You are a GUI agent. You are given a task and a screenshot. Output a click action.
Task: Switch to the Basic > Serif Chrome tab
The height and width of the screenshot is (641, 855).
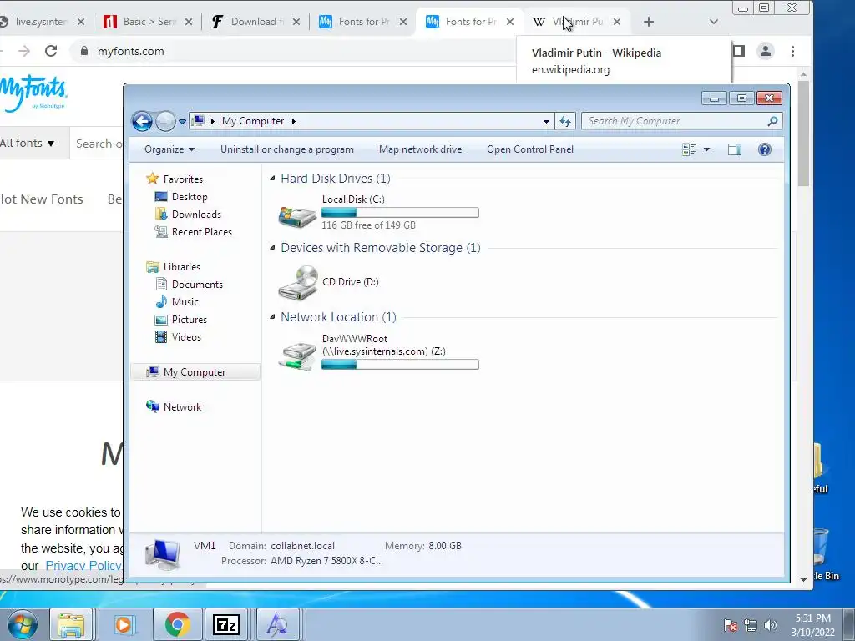click(x=149, y=22)
